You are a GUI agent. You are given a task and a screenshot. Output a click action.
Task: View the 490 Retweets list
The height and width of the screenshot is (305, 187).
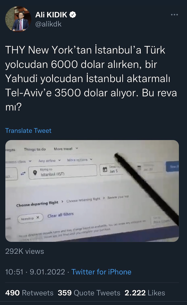pyautogui.click(x=29, y=293)
